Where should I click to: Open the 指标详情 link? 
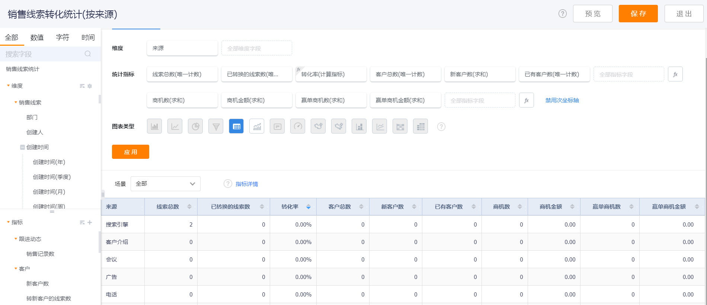[x=247, y=184]
